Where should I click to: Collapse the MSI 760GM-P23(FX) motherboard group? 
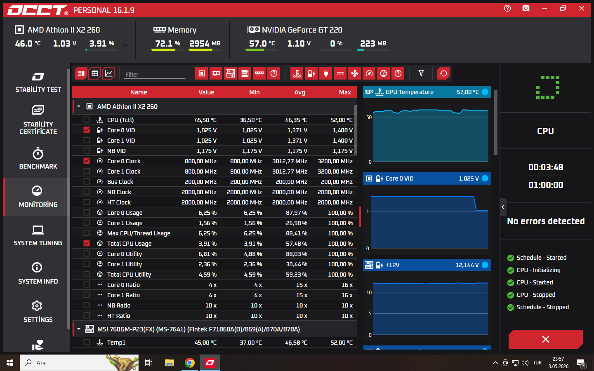click(79, 329)
